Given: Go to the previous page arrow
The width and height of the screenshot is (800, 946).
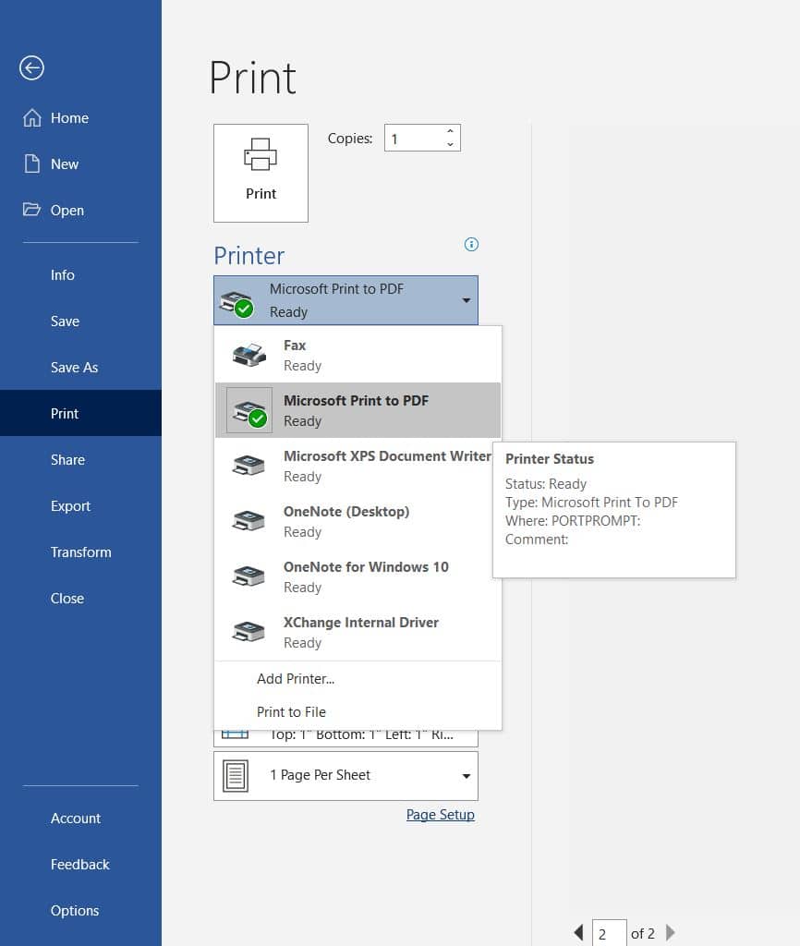Looking at the screenshot, I should coord(578,932).
